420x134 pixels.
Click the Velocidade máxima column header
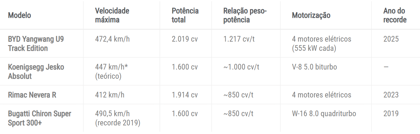coord(112,15)
